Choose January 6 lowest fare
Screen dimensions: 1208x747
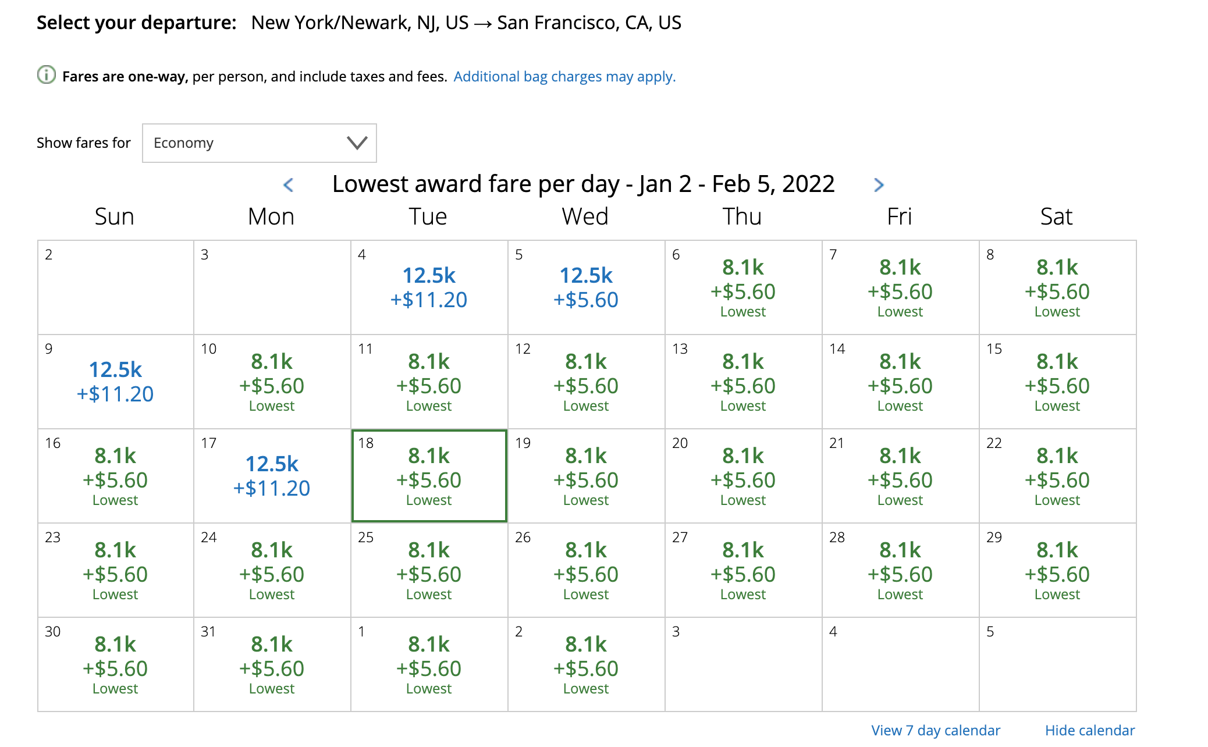[743, 287]
